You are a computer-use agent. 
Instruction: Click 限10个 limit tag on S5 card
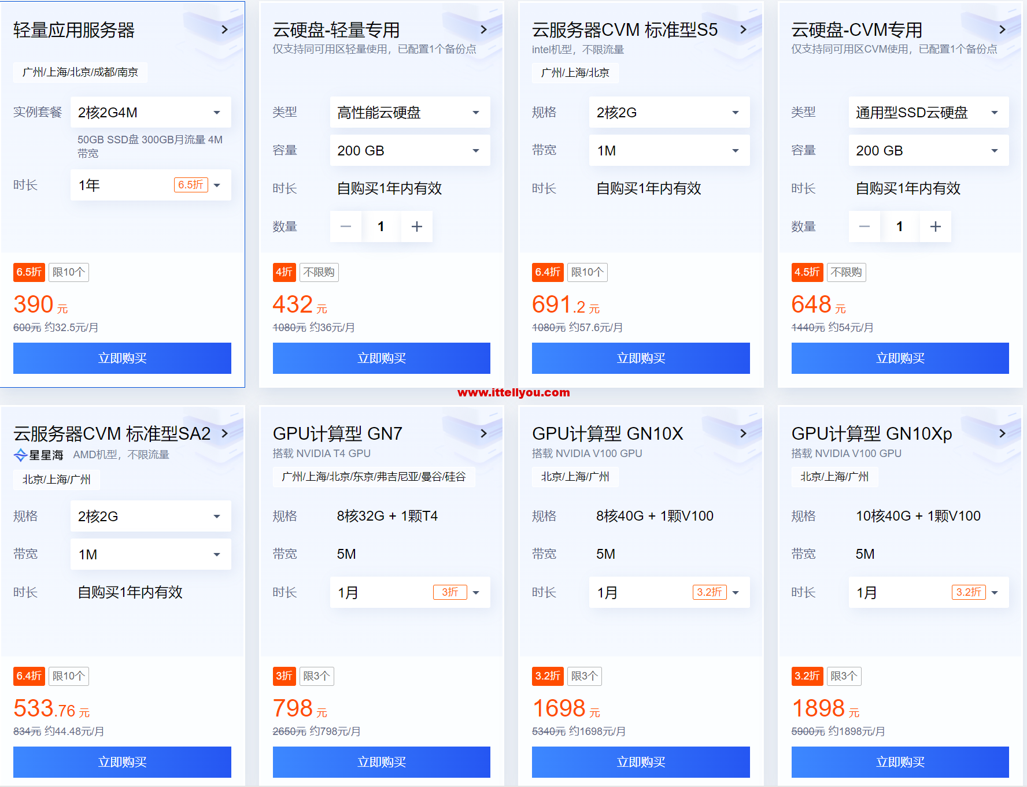click(587, 272)
